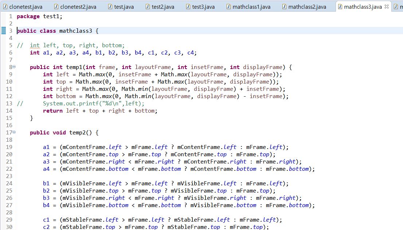
Task: Click the 'return left + top' statement
Action: (x=100, y=111)
